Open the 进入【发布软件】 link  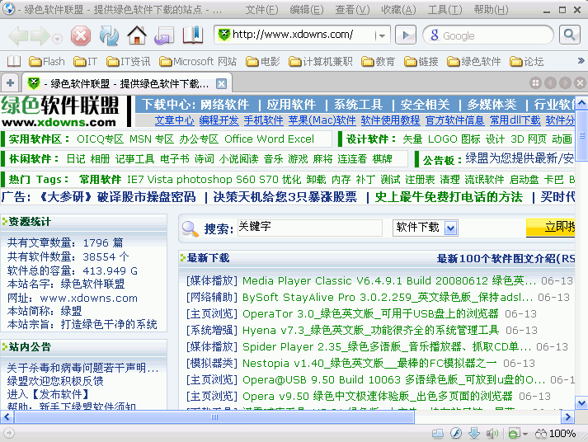[48, 394]
